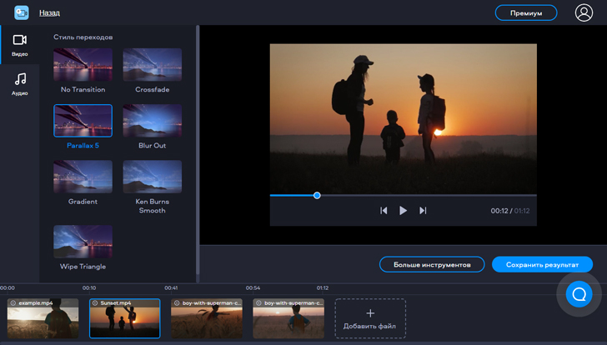The width and height of the screenshot is (607, 345).
Task: Click the app logo icon
Action: click(x=21, y=12)
